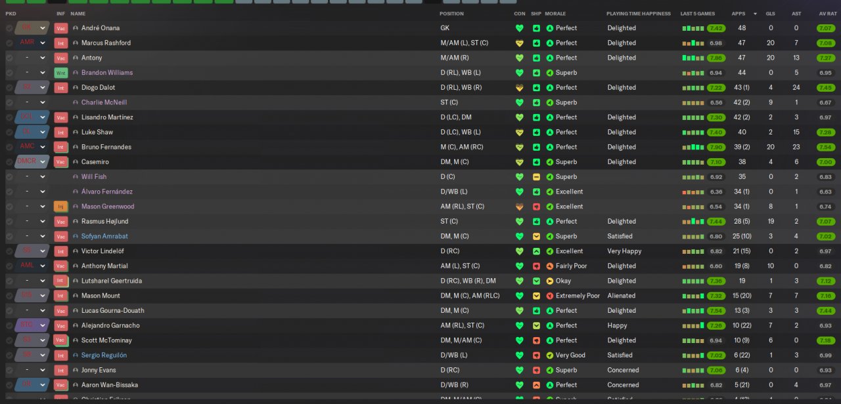Click Mason Mount's red morale icon

click(550, 296)
